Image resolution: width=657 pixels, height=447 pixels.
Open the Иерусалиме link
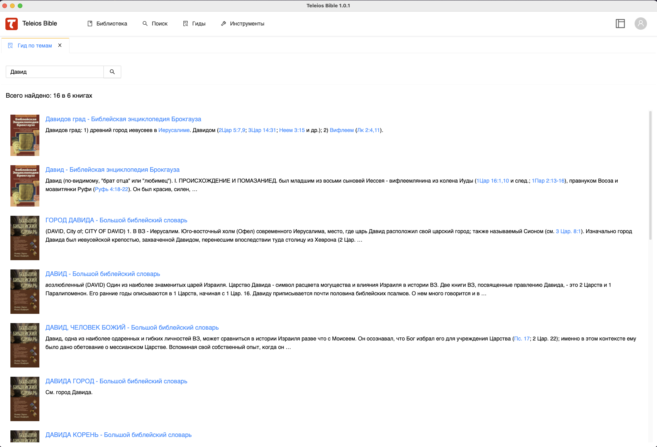click(x=174, y=130)
